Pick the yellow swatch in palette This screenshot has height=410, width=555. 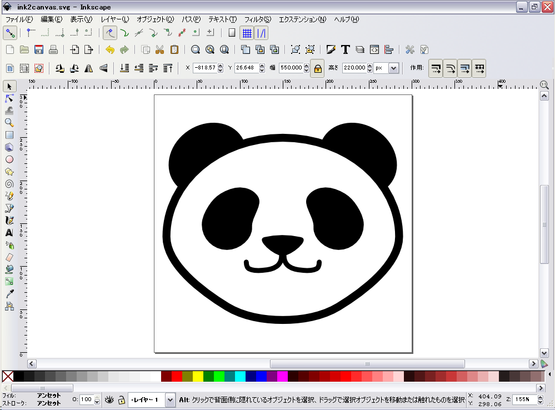(198, 376)
